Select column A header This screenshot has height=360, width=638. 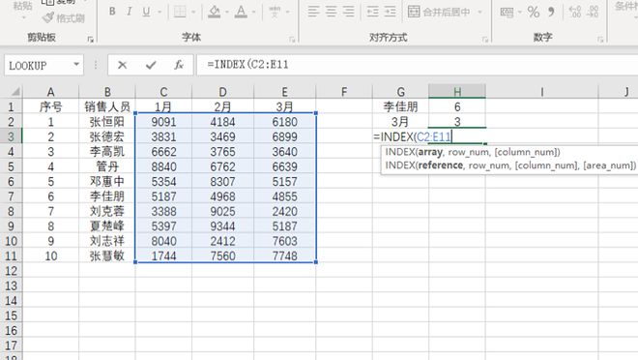click(50, 92)
